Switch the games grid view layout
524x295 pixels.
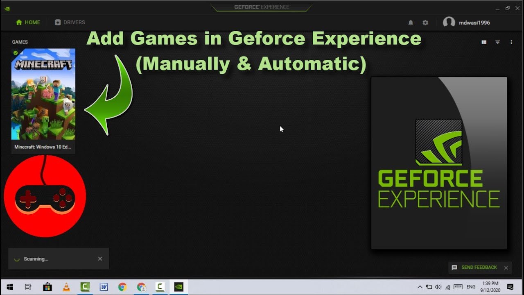[484, 42]
